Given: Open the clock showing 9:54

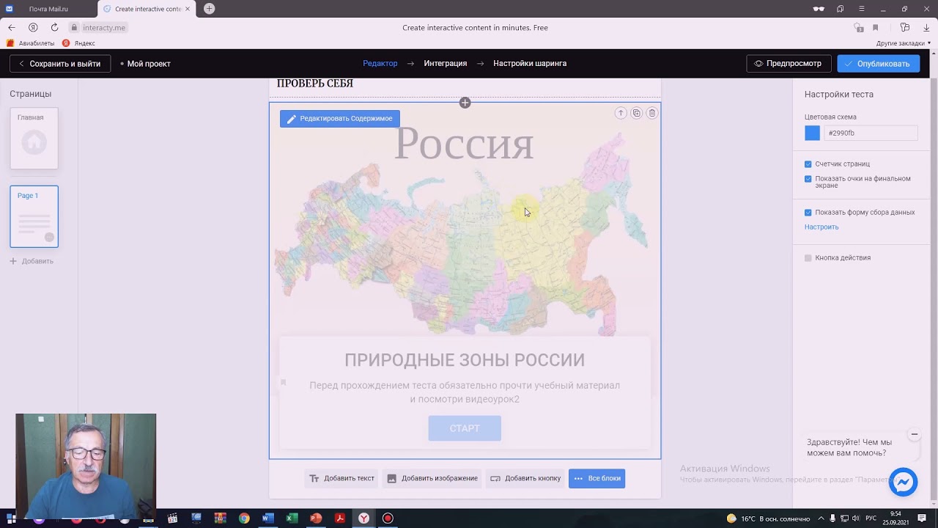Looking at the screenshot, I should click(x=895, y=518).
